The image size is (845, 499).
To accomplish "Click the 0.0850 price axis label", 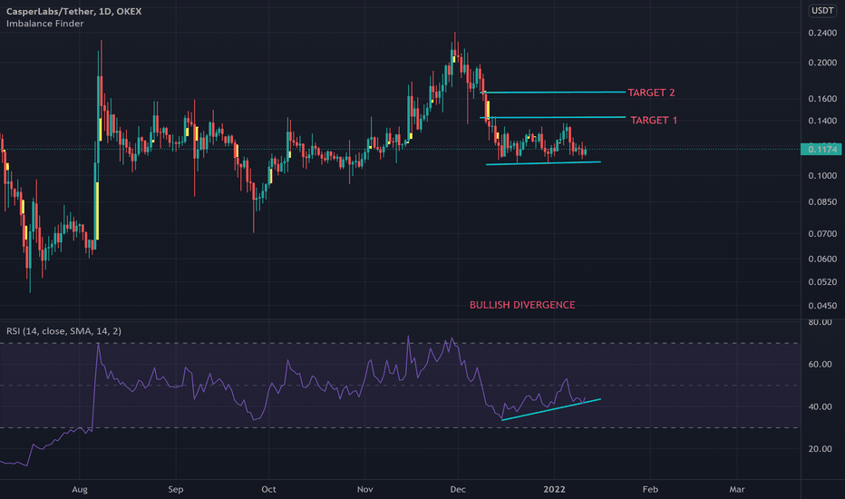I will (x=822, y=203).
